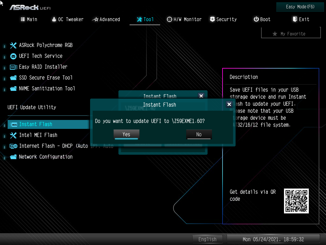This screenshot has height=245, width=326.
Task: Click the NVME Sanitization Tool folder icon
Action: tap(13, 89)
